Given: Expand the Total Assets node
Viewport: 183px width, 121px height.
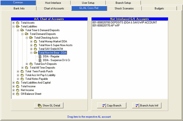Looking at the screenshot, I should pos(13,23).
